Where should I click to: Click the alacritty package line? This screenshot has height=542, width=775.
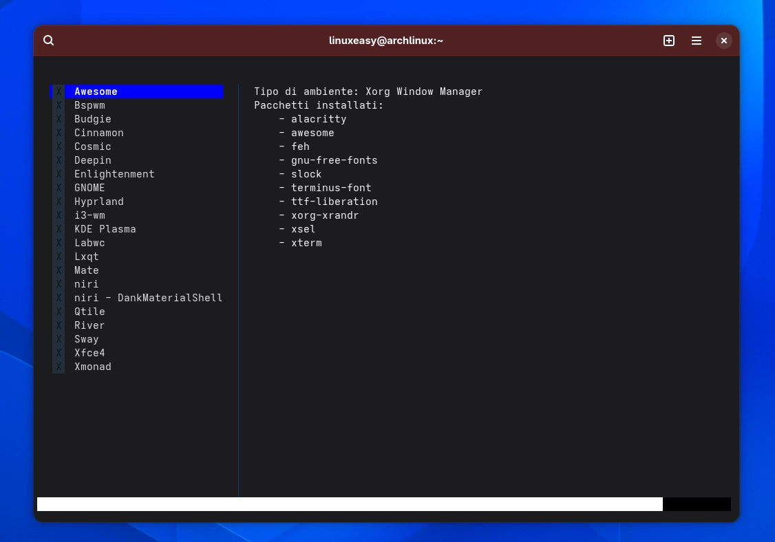pyautogui.click(x=312, y=119)
